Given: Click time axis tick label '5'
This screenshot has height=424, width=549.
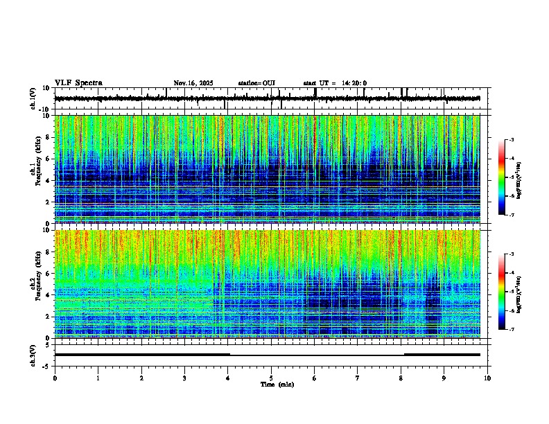Looking at the screenshot, I should point(271,378).
